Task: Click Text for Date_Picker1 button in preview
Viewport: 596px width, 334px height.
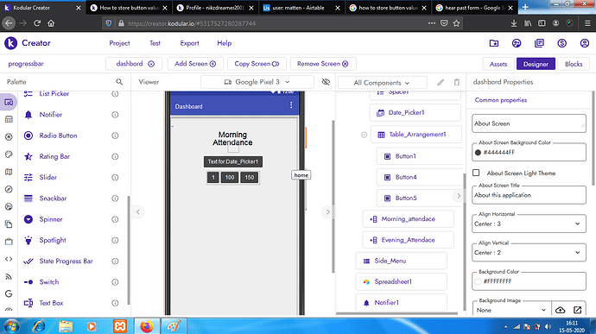Action: click(x=233, y=162)
